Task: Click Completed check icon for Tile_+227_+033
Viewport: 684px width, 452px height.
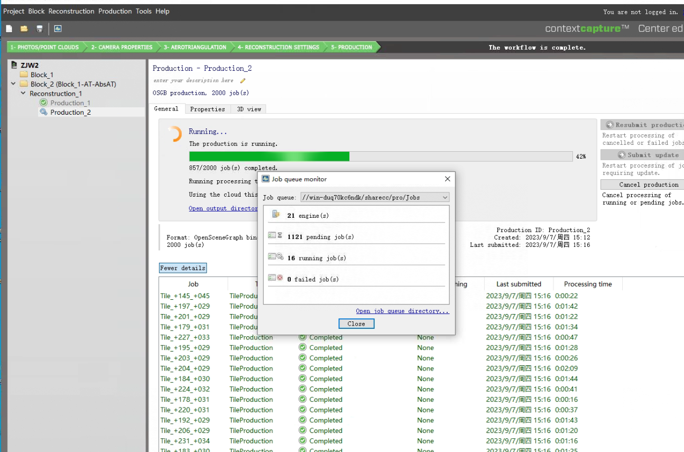Action: tap(303, 337)
